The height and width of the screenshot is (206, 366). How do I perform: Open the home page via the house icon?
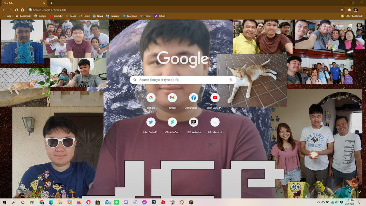click(x=23, y=10)
